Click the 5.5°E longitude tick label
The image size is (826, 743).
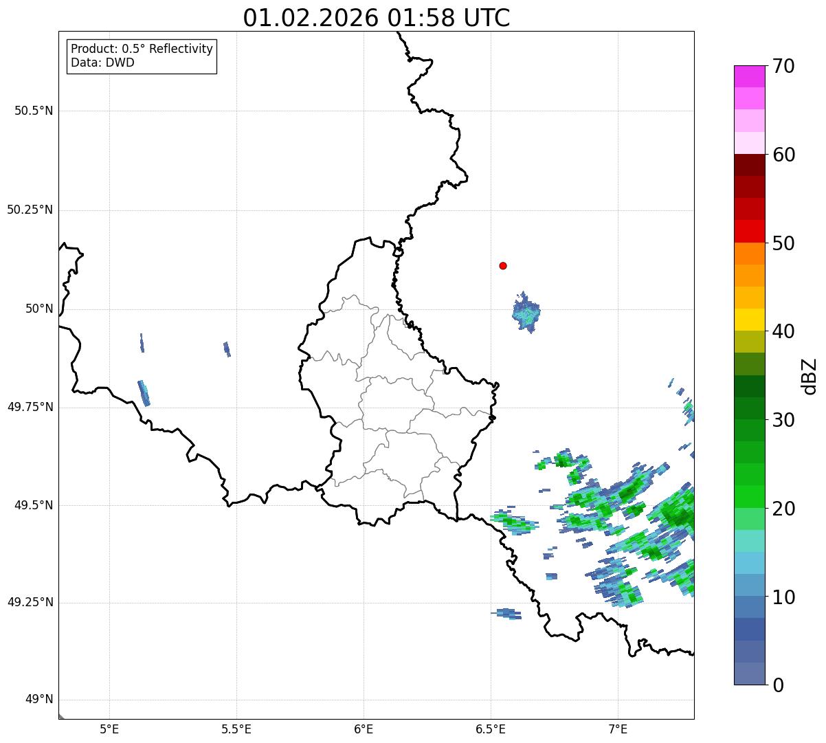(x=236, y=729)
